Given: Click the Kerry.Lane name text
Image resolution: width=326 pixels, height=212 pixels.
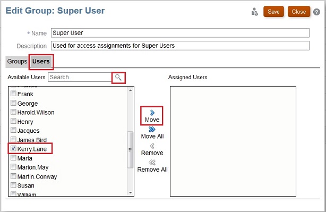Looking at the screenshot, I should coord(32,149).
